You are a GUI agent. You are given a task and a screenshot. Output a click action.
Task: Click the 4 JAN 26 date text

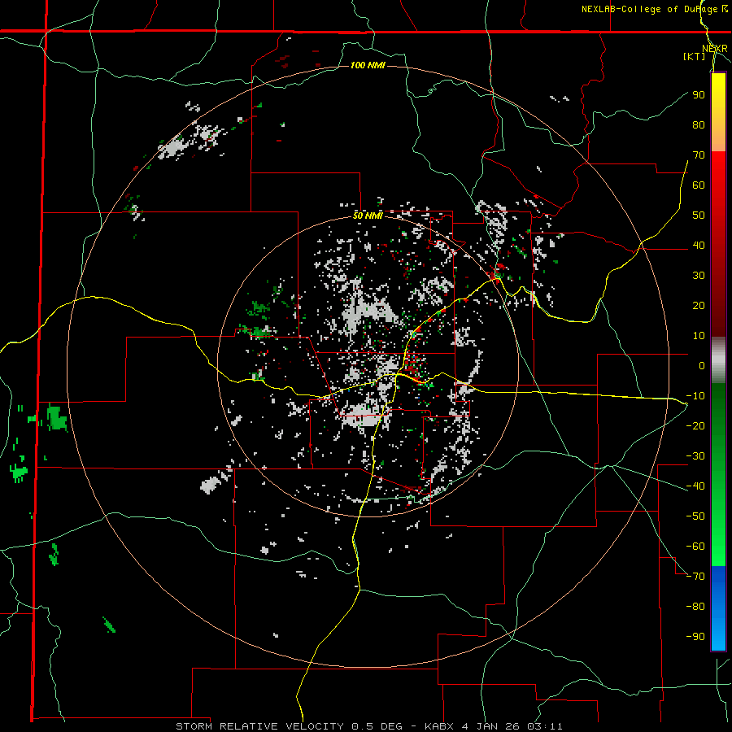490,726
